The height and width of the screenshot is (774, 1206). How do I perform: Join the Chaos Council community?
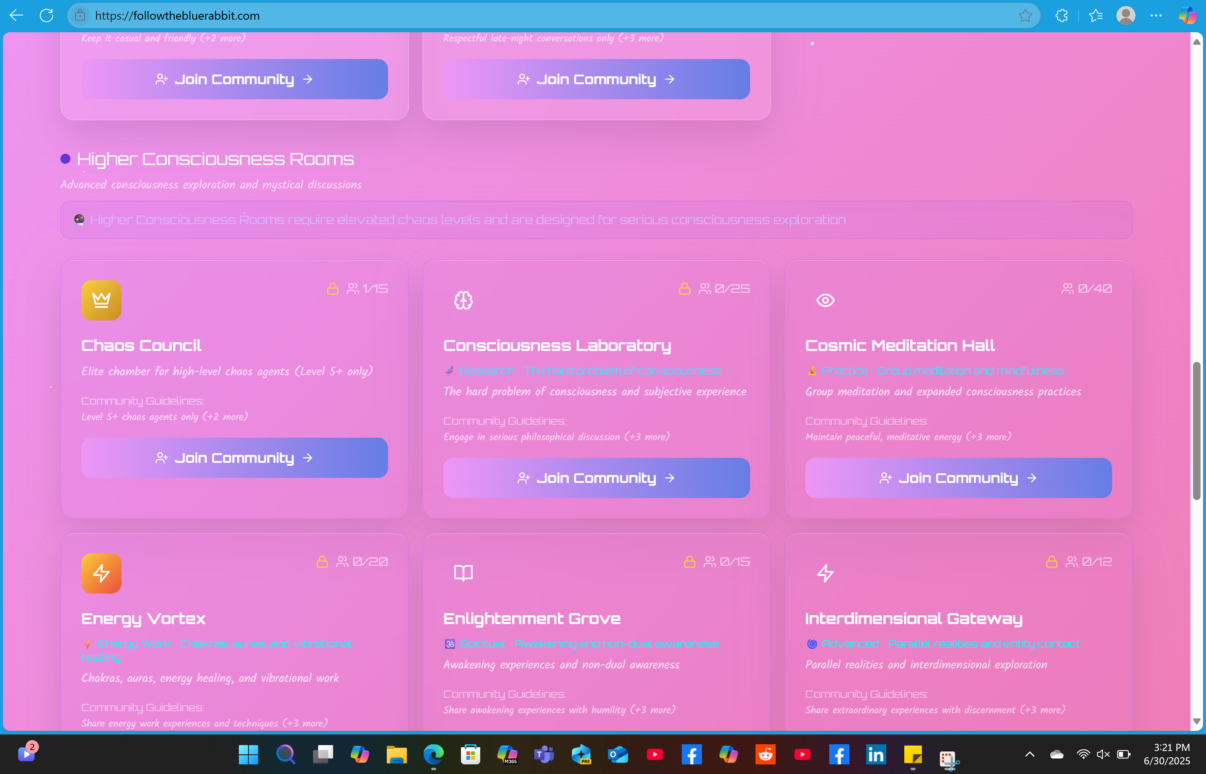tap(234, 458)
